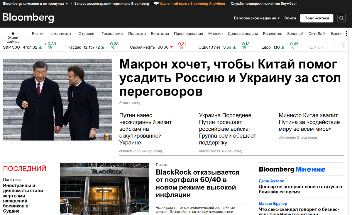The width and height of the screenshot is (352, 215).
Task: Select the Преследования nav item
Action: (x=188, y=34)
